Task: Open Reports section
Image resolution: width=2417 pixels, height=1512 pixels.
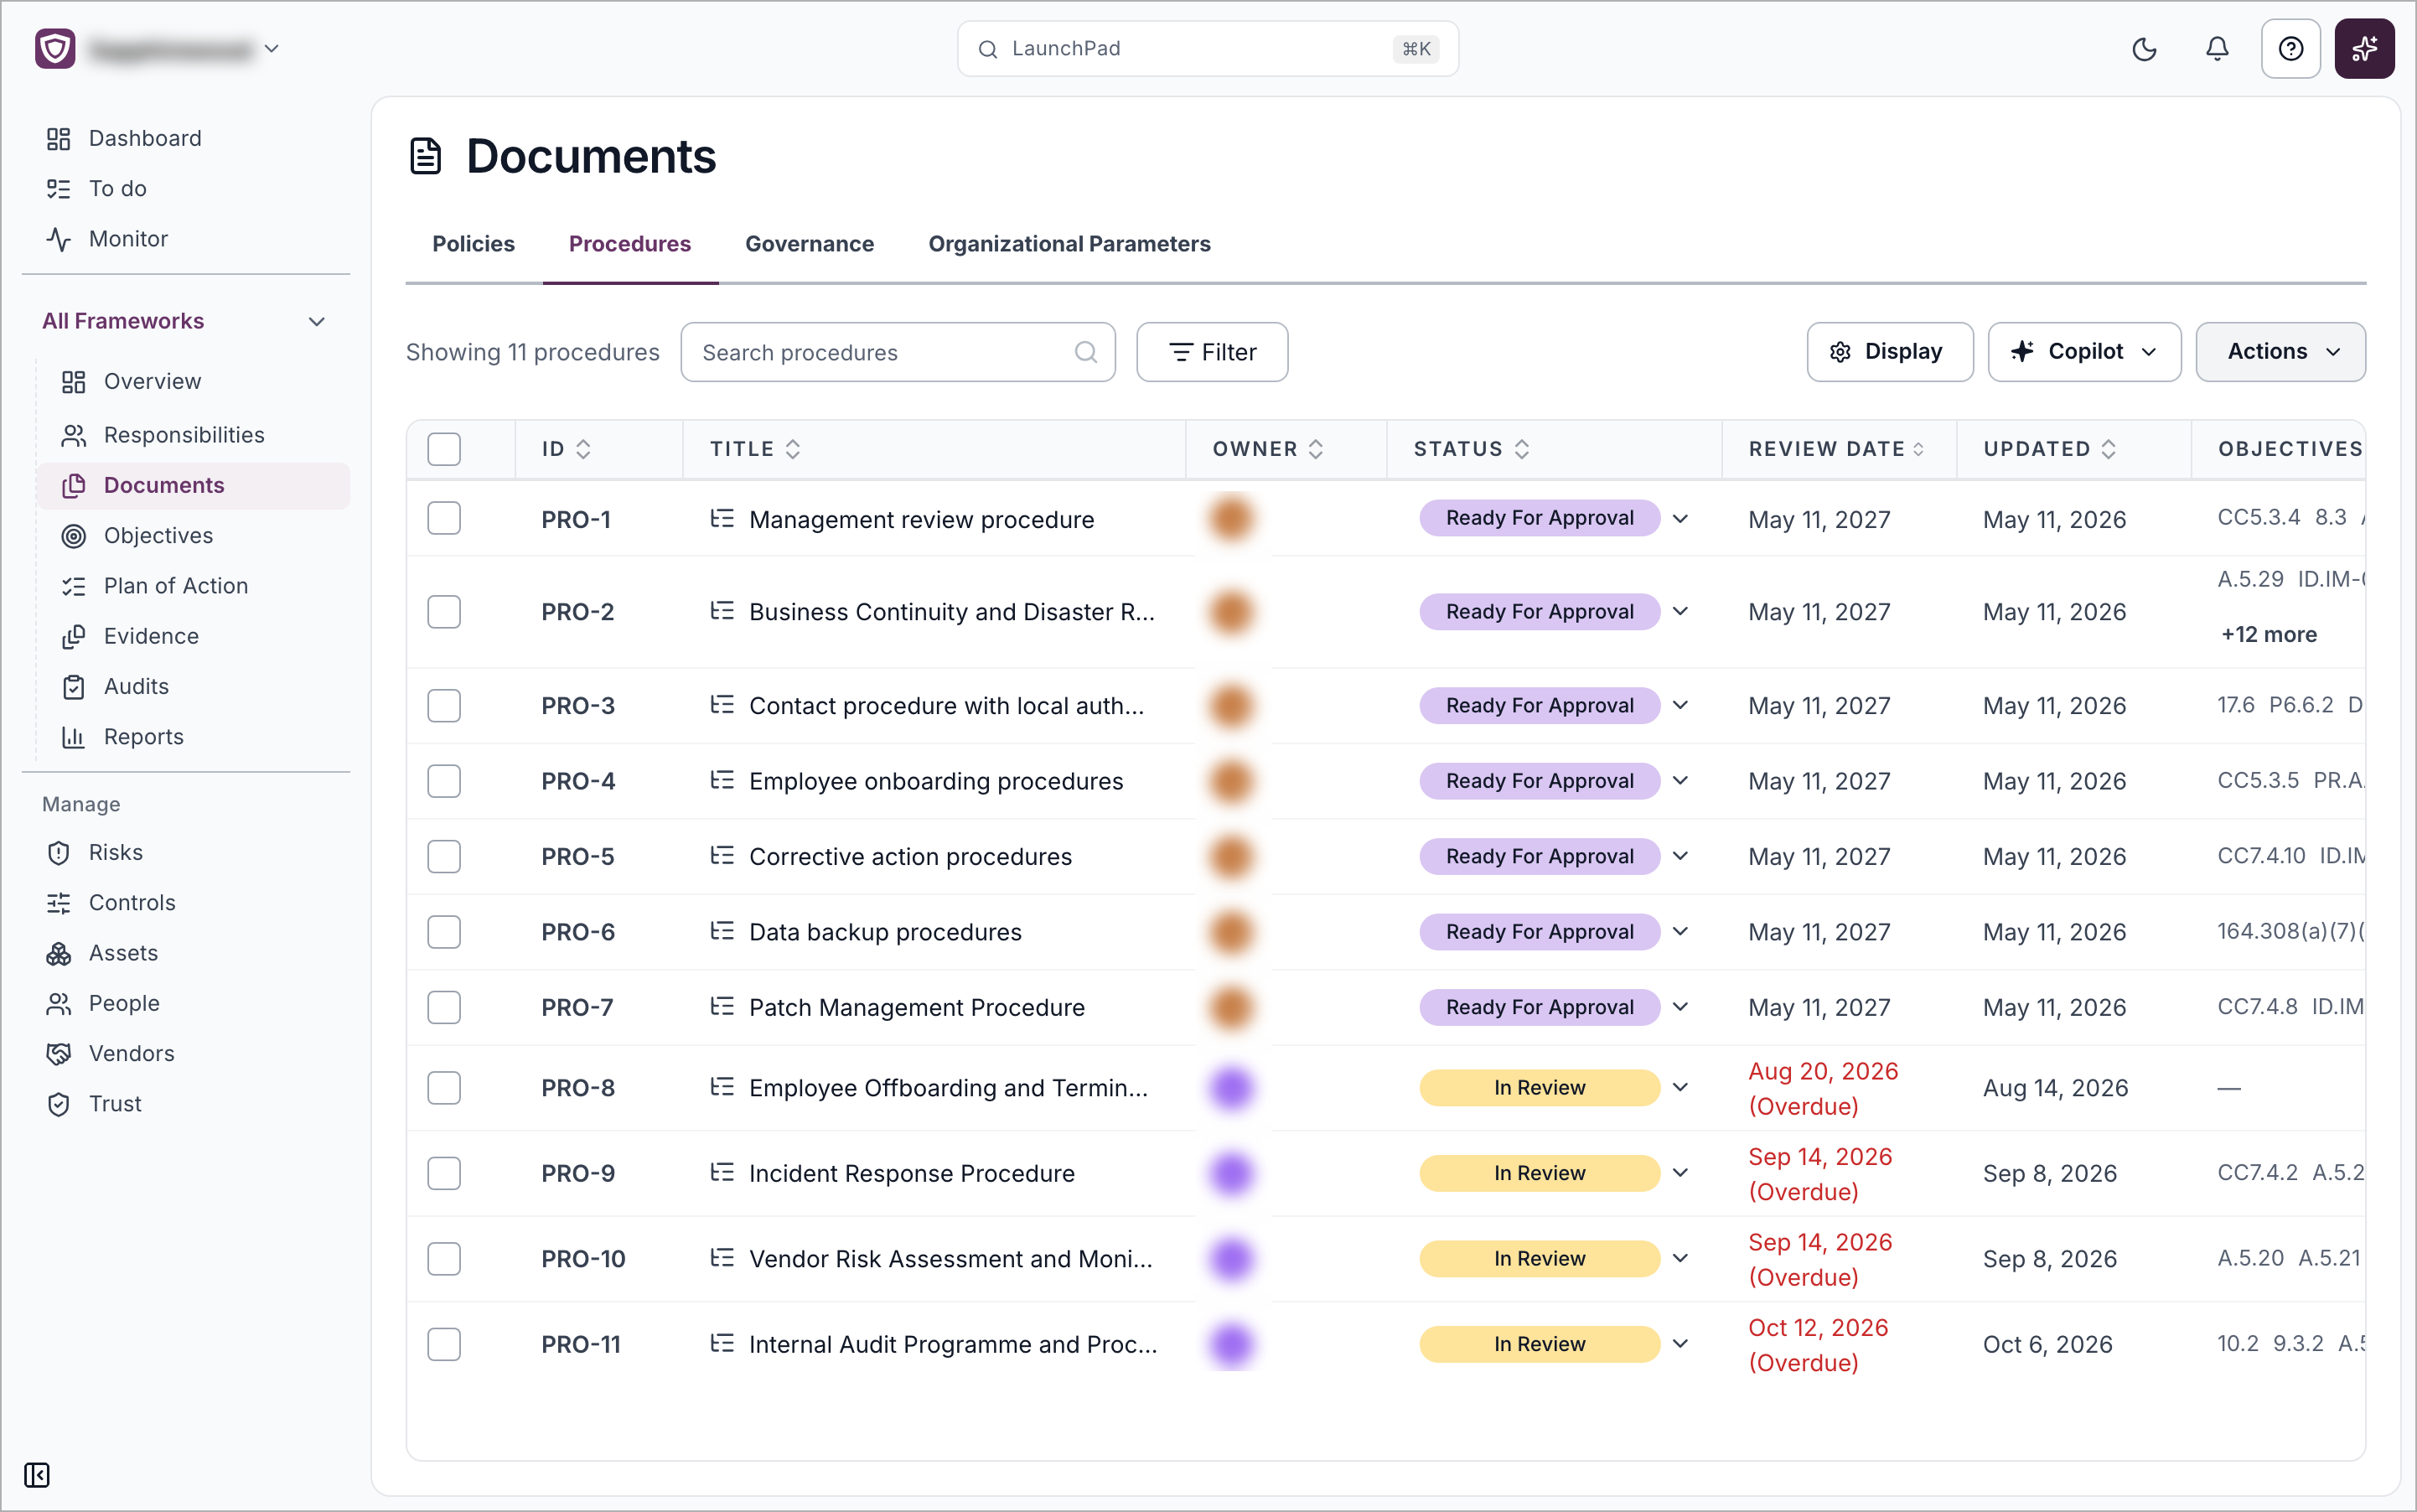Action: click(143, 736)
